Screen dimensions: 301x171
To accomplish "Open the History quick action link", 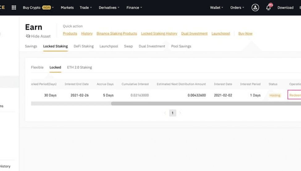I will [x=87, y=34].
